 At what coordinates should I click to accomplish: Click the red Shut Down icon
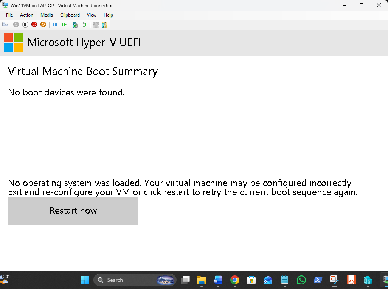point(34,25)
